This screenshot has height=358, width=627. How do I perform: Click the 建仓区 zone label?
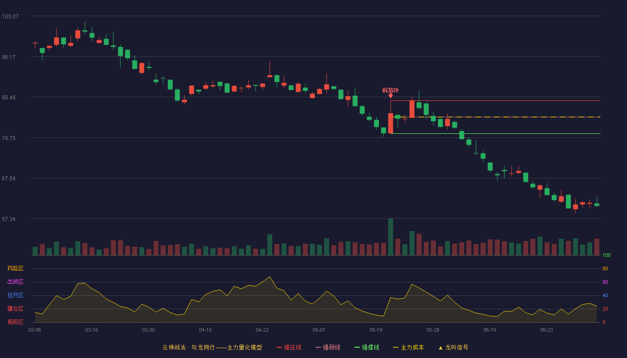15,309
